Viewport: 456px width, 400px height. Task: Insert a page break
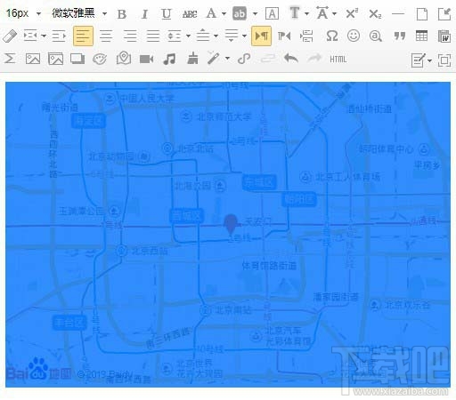306,36
